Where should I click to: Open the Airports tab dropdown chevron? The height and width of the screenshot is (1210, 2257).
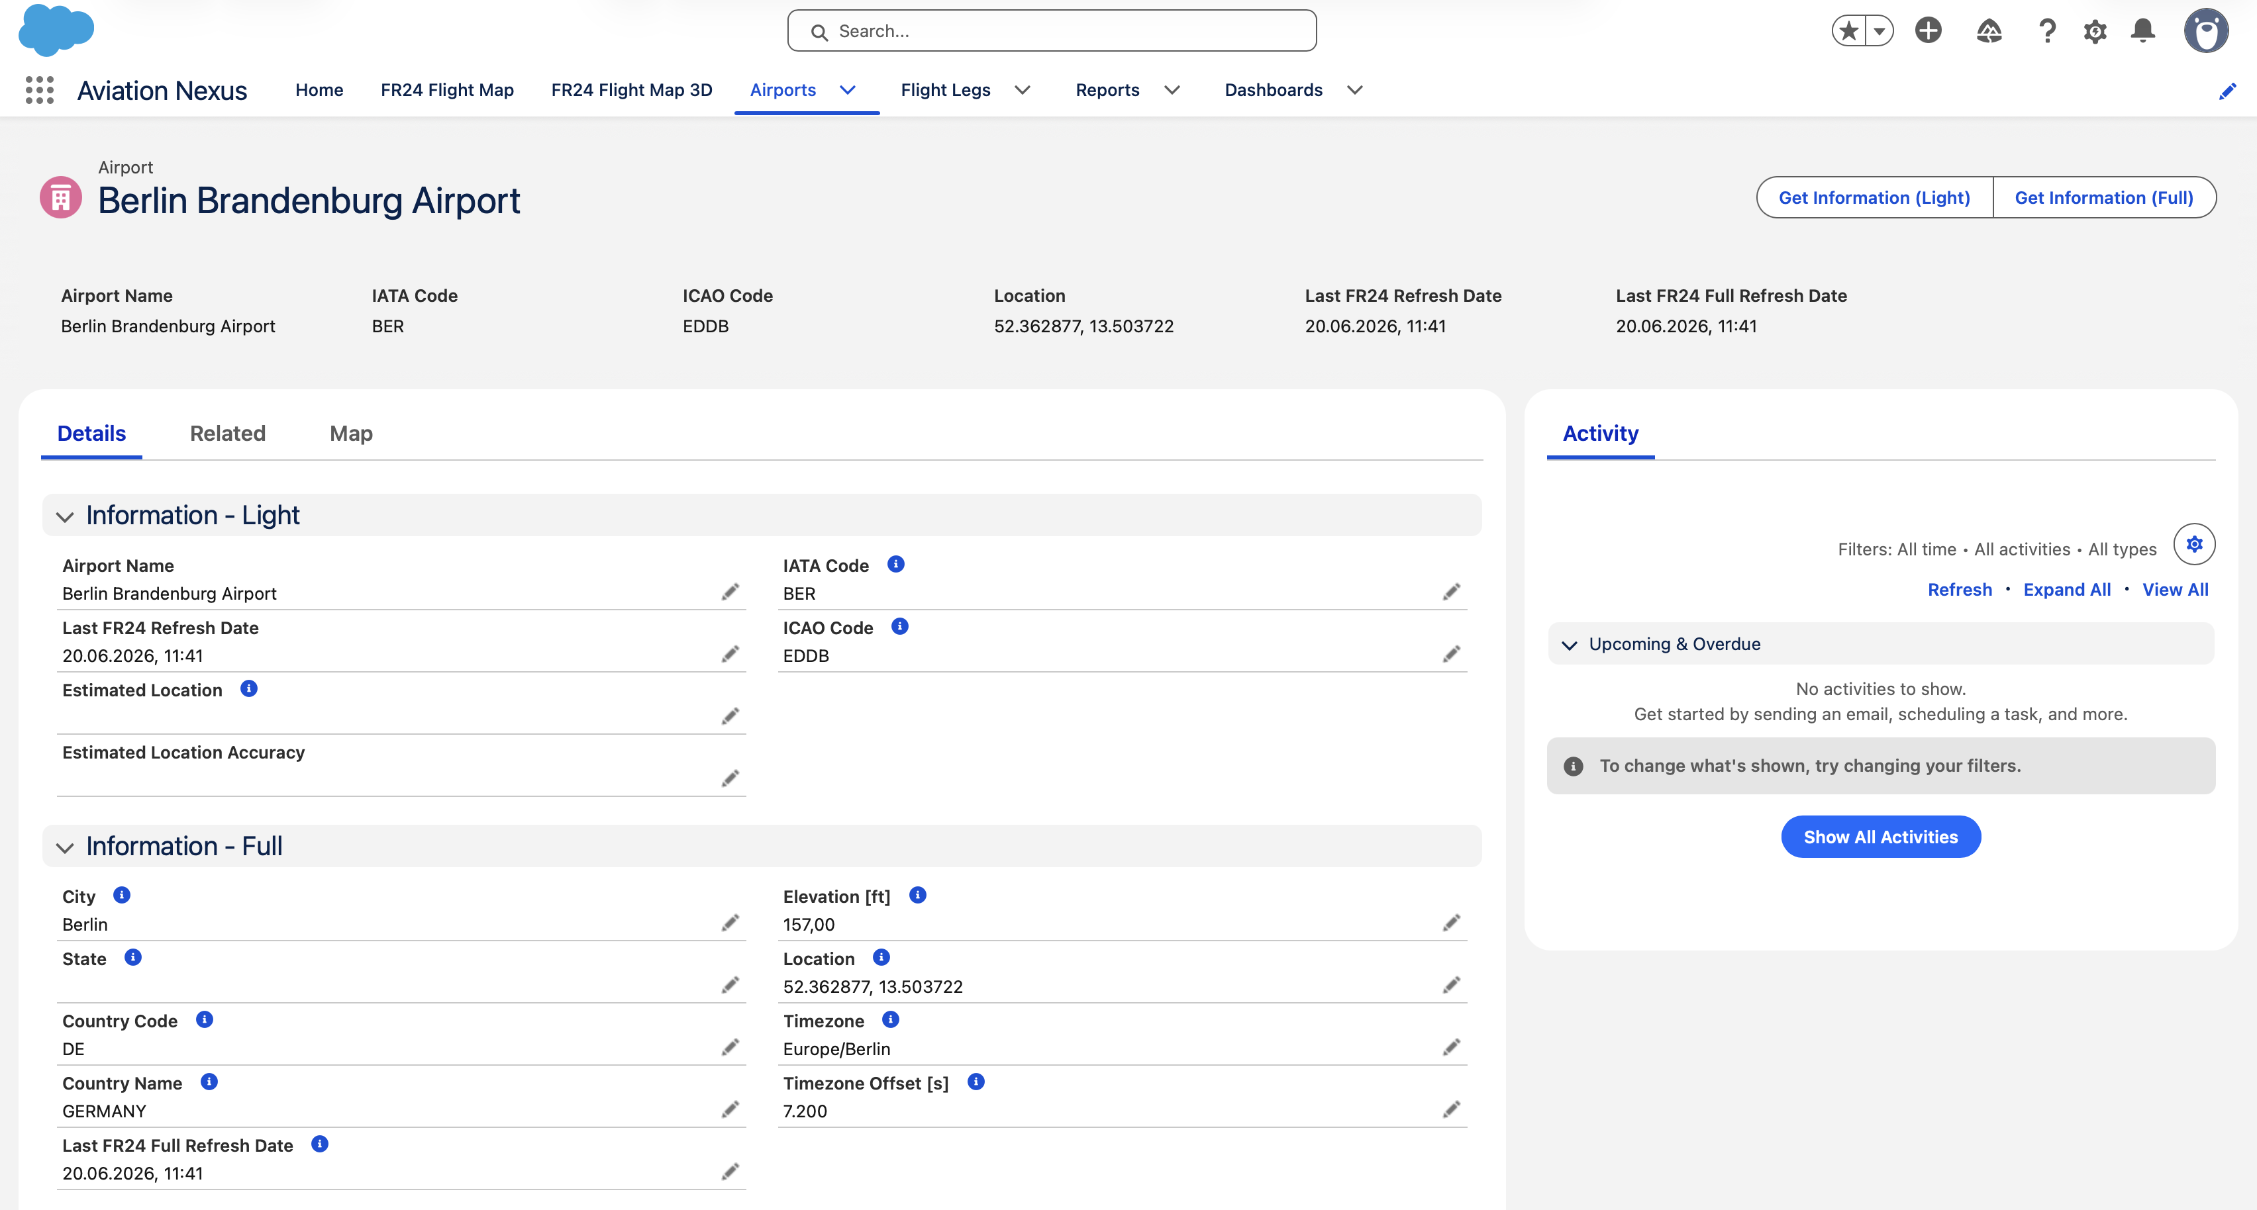coord(847,90)
